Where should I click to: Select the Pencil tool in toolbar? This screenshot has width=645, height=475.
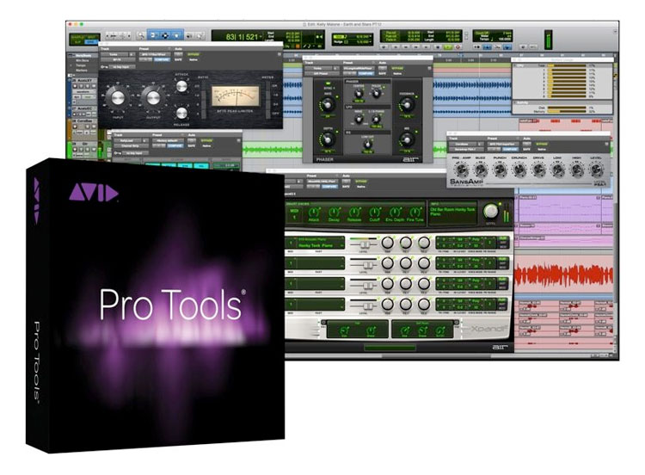200,36
